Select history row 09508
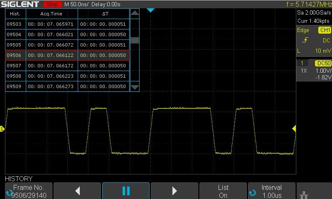The height and width of the screenshot is (199, 332). [67, 76]
